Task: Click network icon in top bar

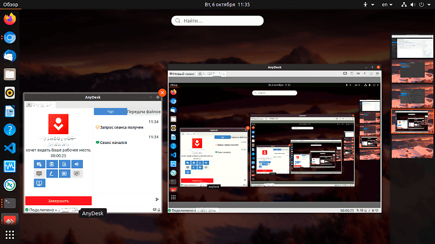Action: point(404,5)
